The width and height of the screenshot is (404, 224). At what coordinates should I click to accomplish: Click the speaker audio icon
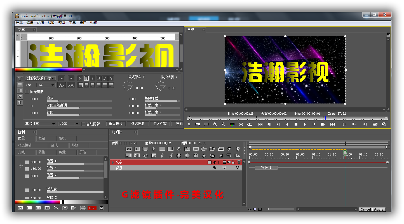[x=145, y=155]
